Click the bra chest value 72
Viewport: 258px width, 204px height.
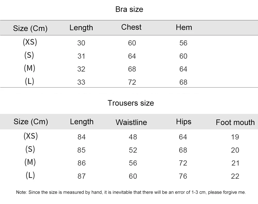point(132,82)
